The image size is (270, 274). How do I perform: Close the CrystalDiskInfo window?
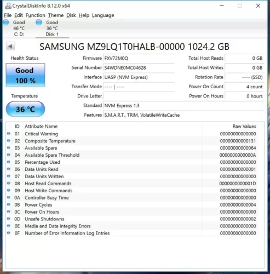[x=258, y=6]
